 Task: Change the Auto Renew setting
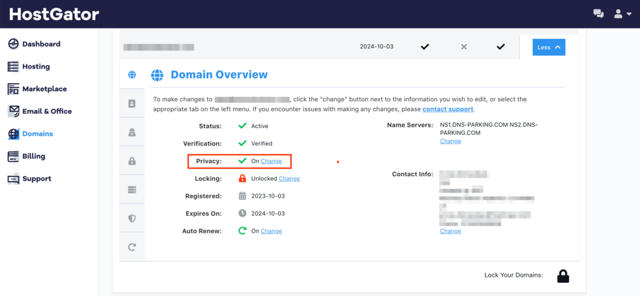pyautogui.click(x=271, y=231)
